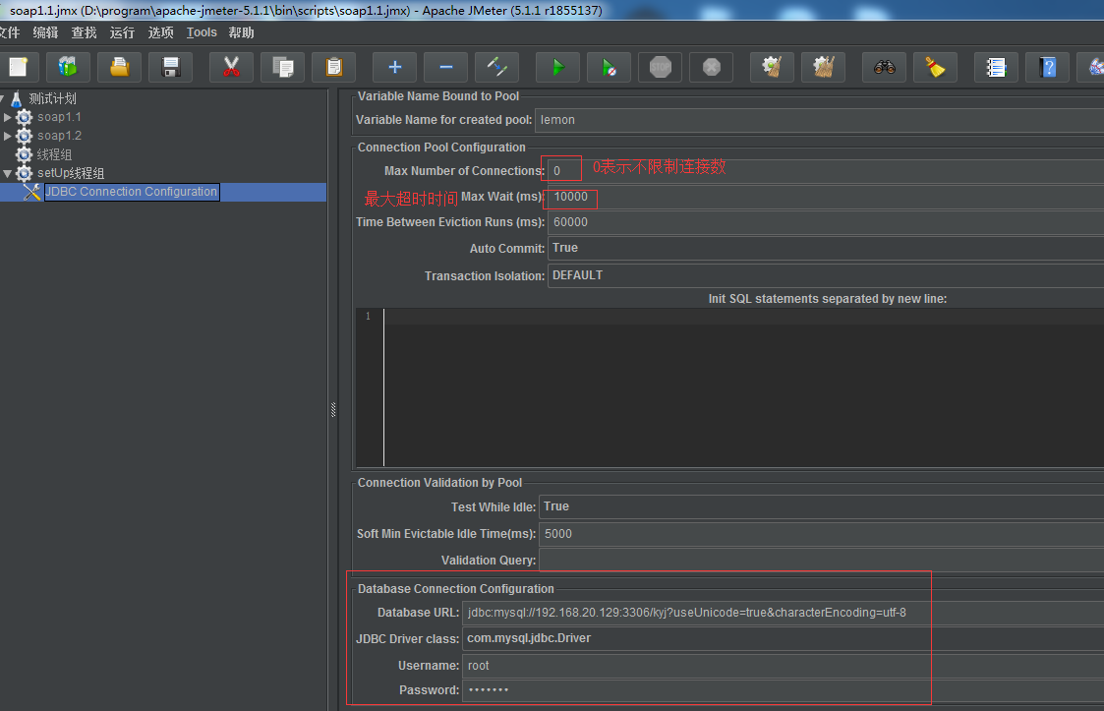This screenshot has height=711, width=1104.
Task: Start the test with no pauses
Action: (x=609, y=67)
